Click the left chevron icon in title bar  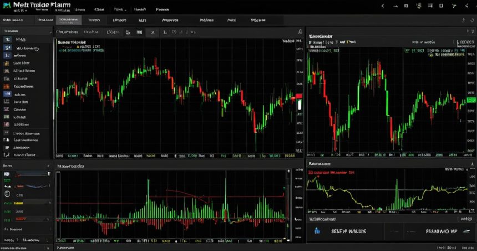pos(383,6)
